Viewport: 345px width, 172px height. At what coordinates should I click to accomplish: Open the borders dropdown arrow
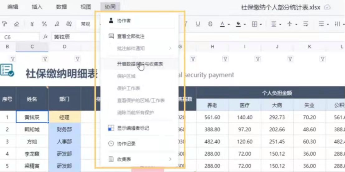[x=261, y=24]
